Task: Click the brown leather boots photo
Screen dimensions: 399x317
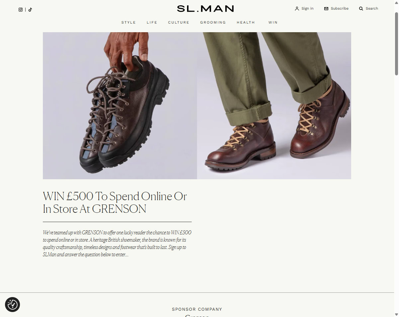Action: point(274,106)
